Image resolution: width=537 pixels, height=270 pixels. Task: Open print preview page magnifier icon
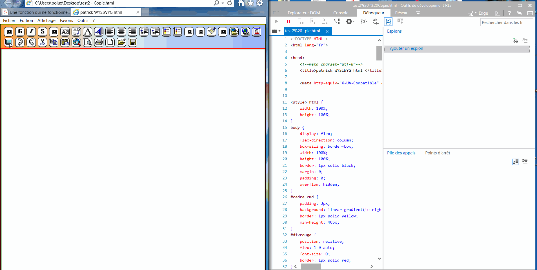point(88,42)
